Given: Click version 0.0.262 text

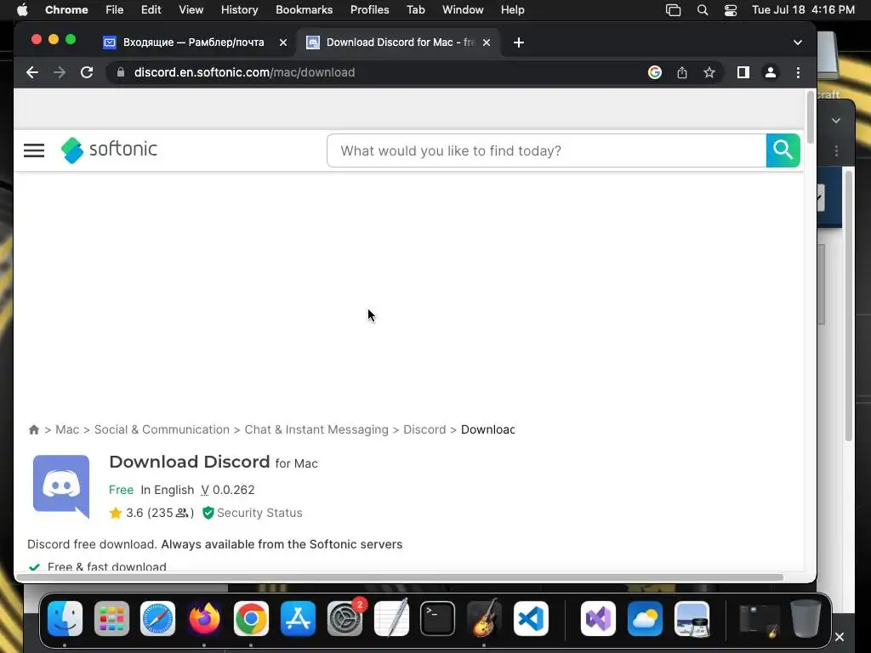Looking at the screenshot, I should [228, 490].
